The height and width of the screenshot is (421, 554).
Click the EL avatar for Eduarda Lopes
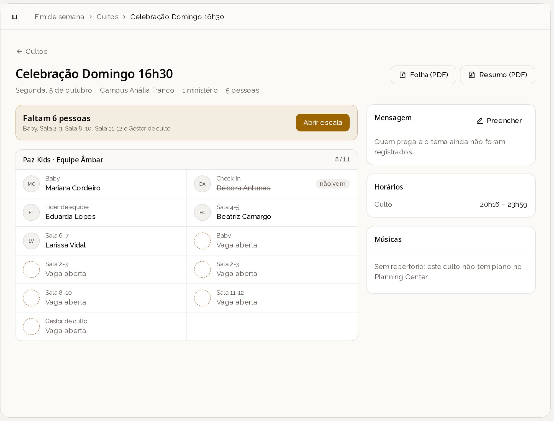pos(31,213)
